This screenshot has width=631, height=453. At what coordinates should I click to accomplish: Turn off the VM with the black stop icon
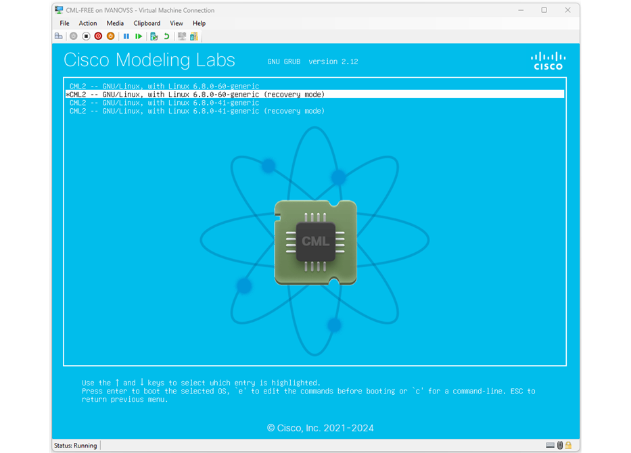[86, 37]
